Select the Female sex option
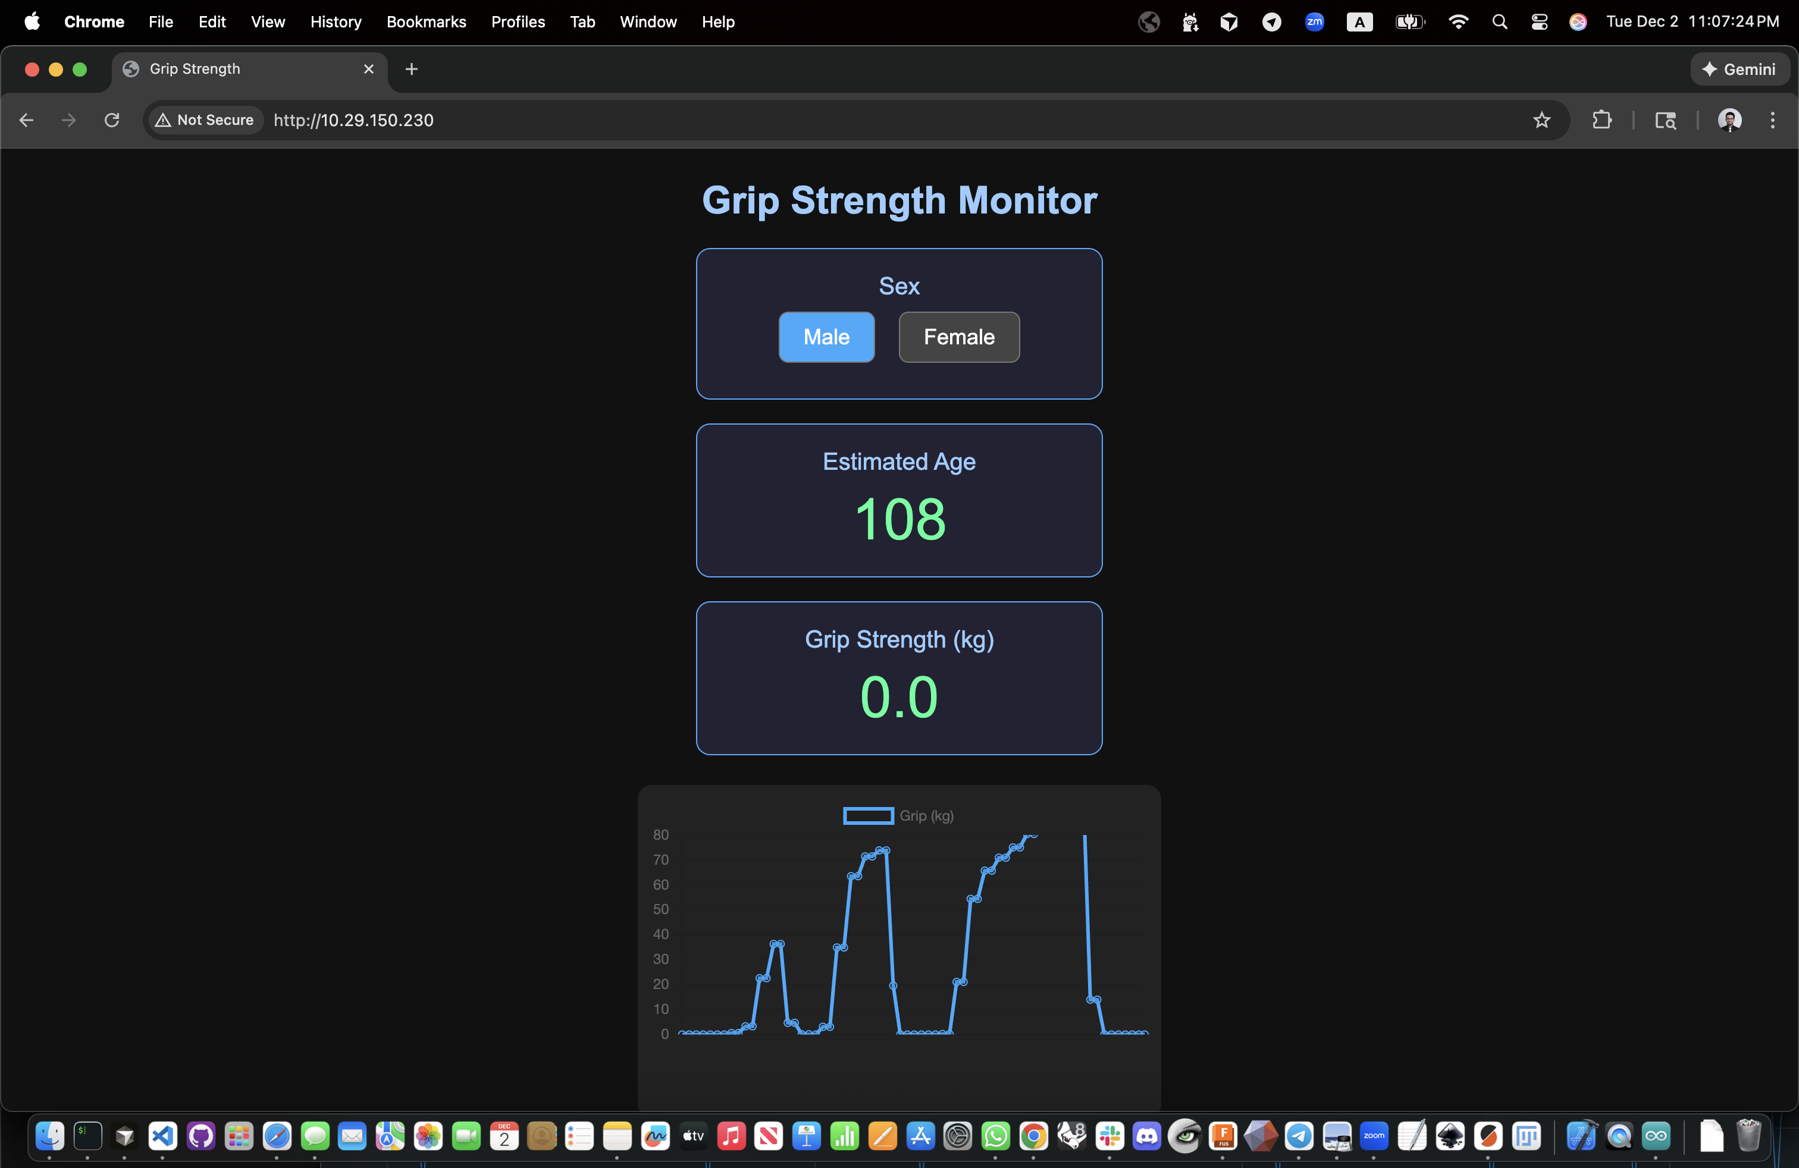Image resolution: width=1799 pixels, height=1168 pixels. pyautogui.click(x=958, y=337)
